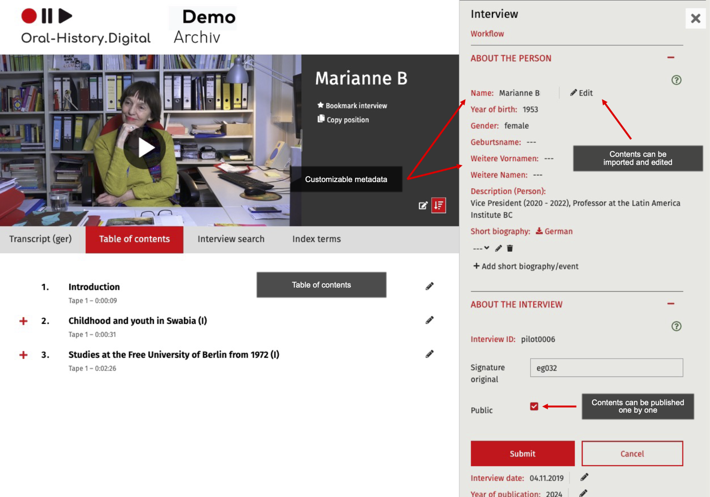
Task: Collapse the About the Interview section
Action: tap(670, 304)
